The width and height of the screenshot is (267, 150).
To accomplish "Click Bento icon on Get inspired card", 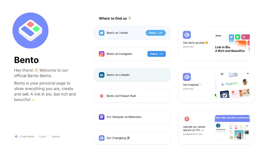I will click(187, 77).
